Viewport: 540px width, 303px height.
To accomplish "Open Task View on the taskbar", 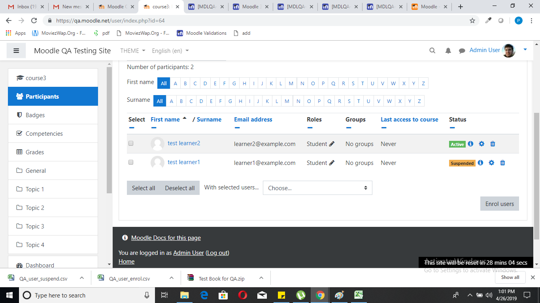I will click(x=165, y=295).
